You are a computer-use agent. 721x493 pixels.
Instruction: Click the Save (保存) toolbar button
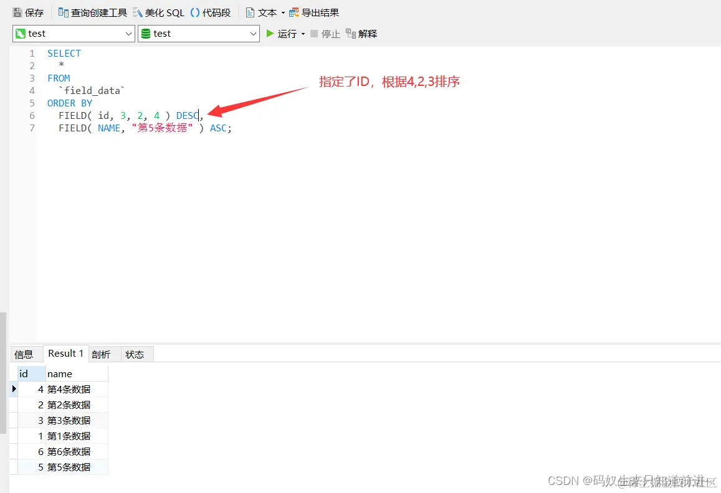(x=28, y=12)
